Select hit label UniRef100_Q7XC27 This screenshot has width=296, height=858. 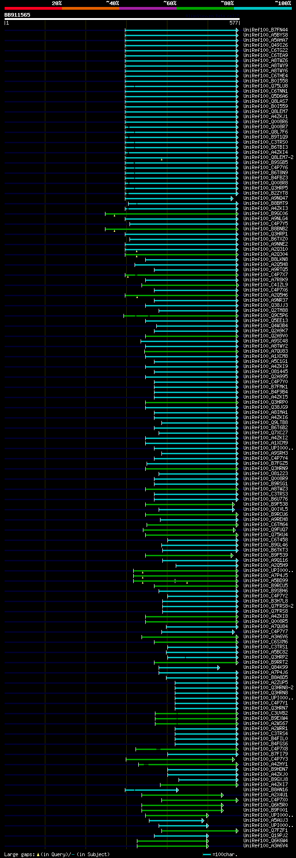tap(265, 433)
